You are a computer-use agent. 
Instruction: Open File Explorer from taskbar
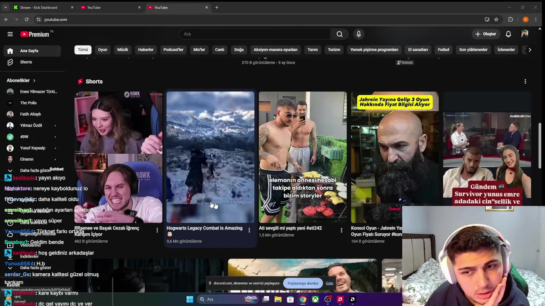278,299
